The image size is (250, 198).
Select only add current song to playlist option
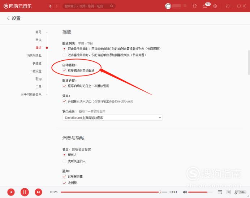[x=64, y=55]
